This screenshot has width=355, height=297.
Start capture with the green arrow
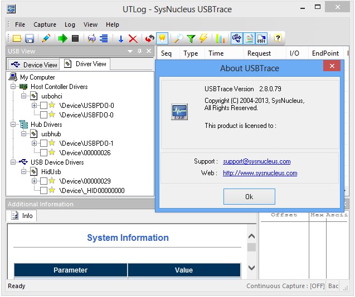coord(63,38)
